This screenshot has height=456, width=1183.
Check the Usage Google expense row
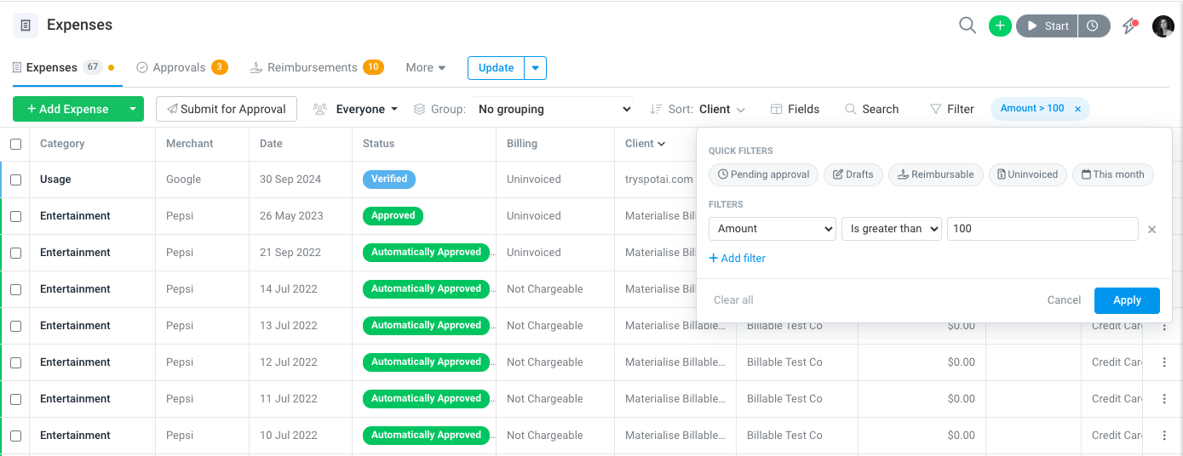pyautogui.click(x=15, y=180)
